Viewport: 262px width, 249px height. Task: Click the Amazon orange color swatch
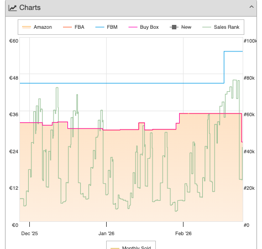point(27,27)
